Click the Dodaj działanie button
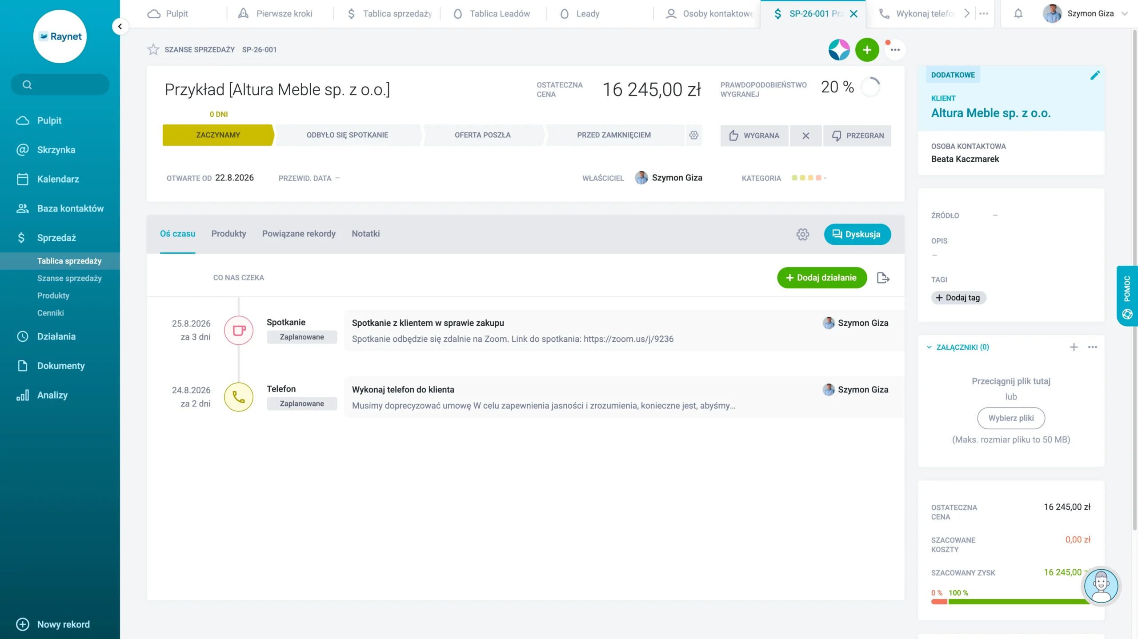This screenshot has width=1138, height=639. tap(821, 278)
